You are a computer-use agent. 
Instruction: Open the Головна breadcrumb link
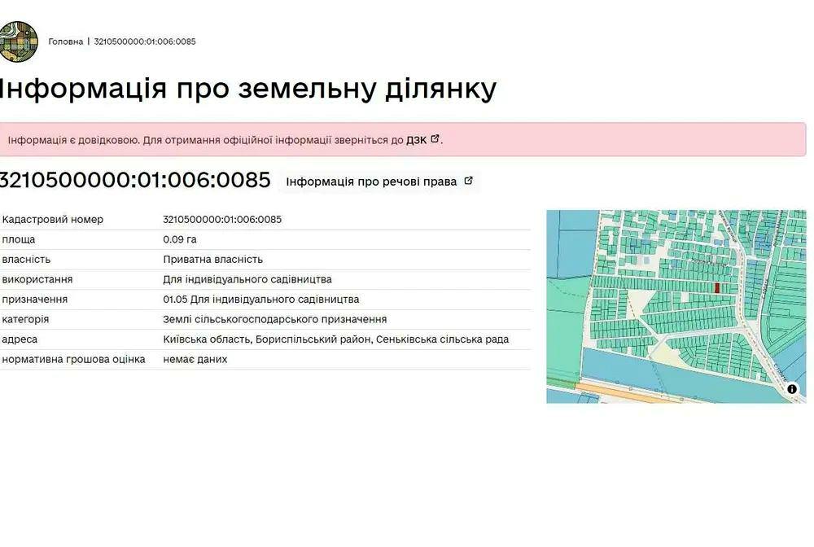pos(65,42)
